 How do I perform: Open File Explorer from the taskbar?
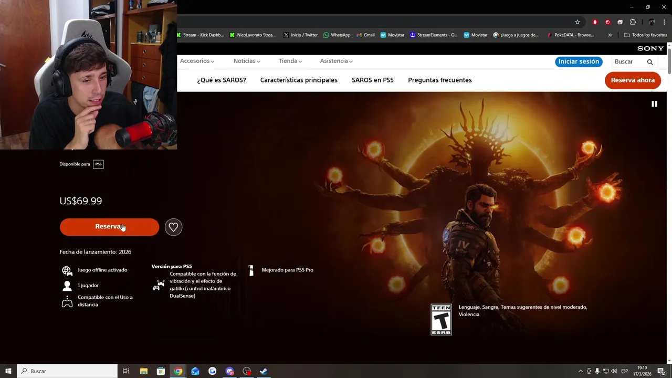coord(143,371)
